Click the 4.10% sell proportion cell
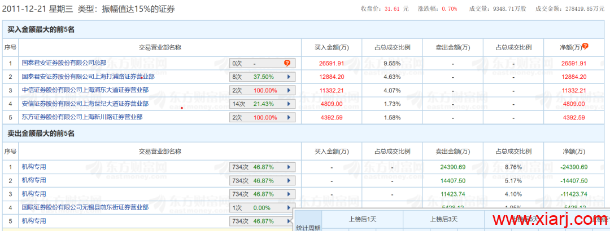The width and height of the screenshot is (610, 231). 513,194
